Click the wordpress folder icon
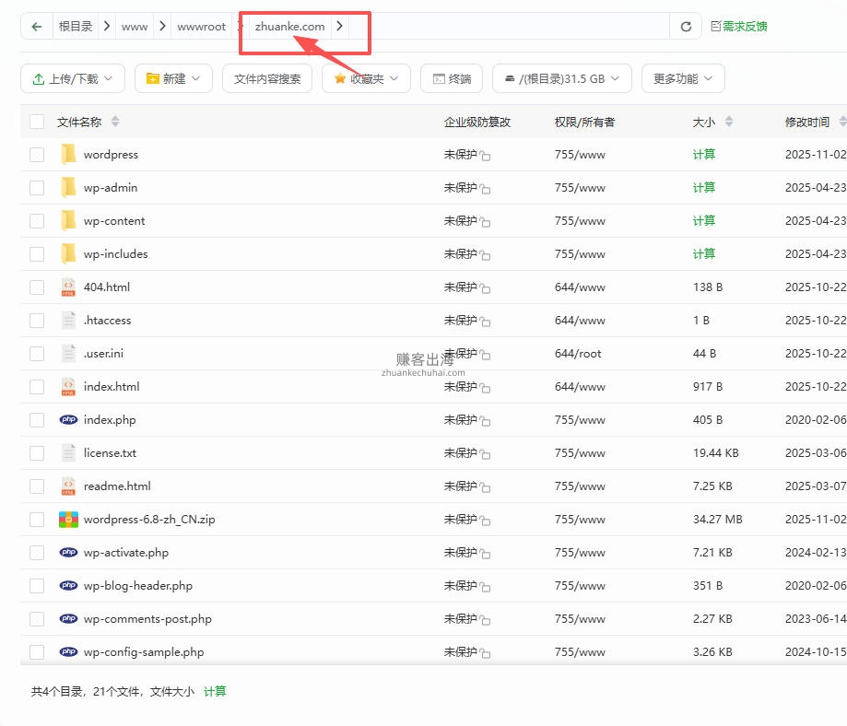 68,154
